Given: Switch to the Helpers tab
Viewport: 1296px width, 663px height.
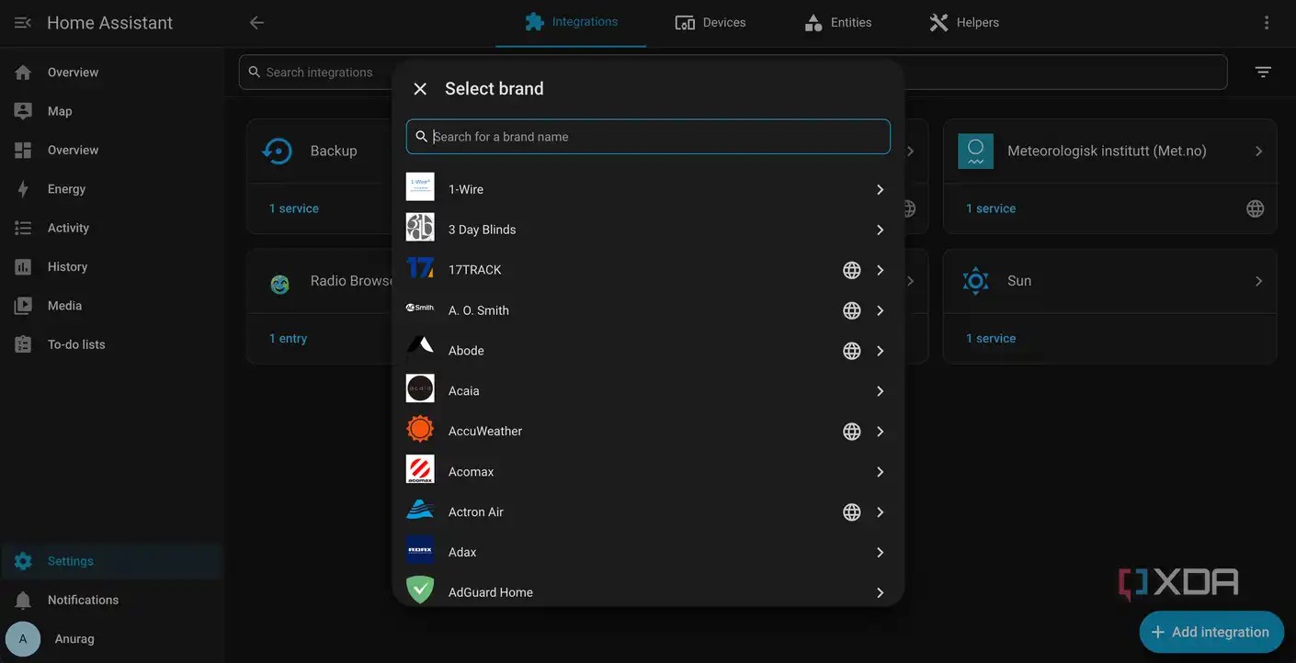Looking at the screenshot, I should [x=963, y=23].
